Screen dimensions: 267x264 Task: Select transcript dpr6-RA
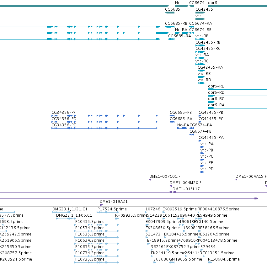(216, 105)
